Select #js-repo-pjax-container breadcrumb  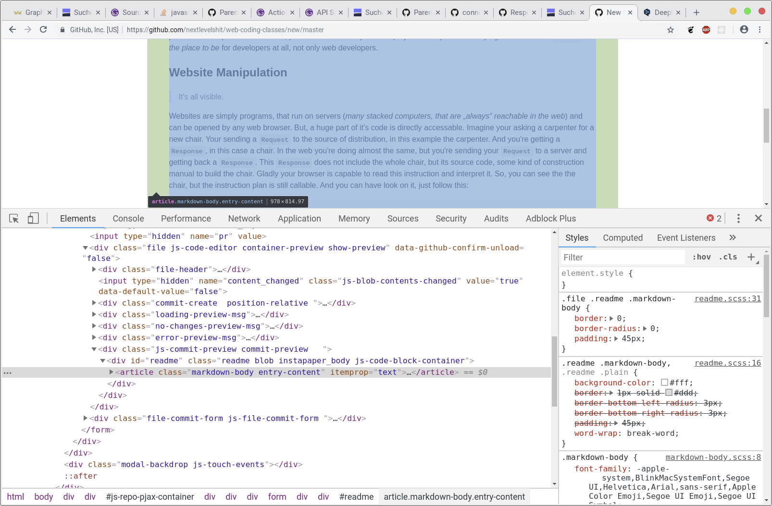pyautogui.click(x=150, y=497)
